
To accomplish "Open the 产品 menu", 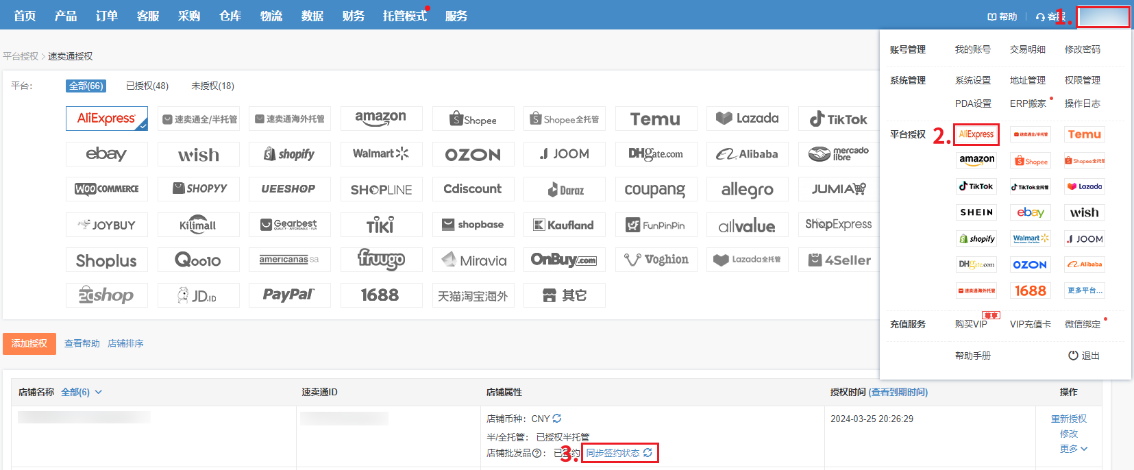I will tap(66, 16).
